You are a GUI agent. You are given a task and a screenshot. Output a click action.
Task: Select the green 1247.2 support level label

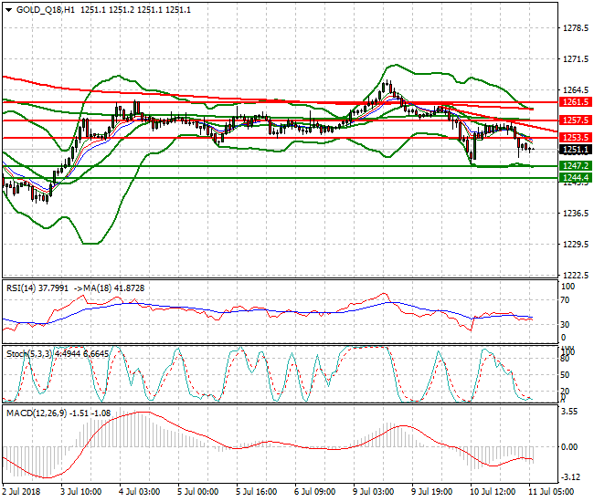(575, 166)
